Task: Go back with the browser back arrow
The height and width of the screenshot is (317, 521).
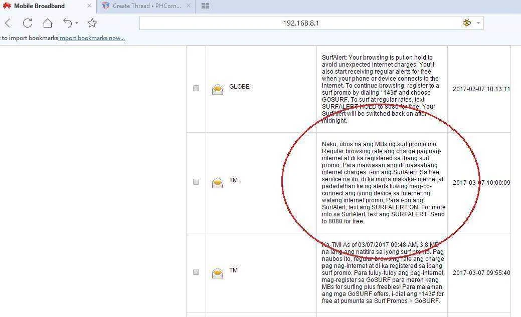Action: coord(9,23)
